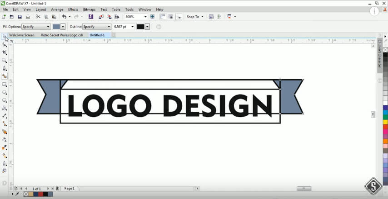Viewport: 388px width, 199px height.
Task: Click the Page 1 tab at the bottom
Action: pos(69,188)
